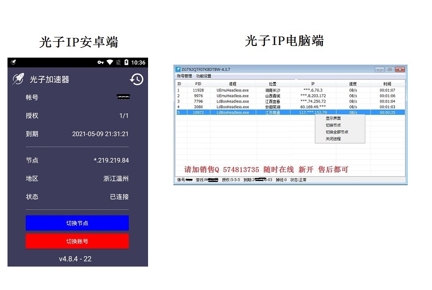Tap the history clock icon in the app header
Viewport: 432px width, 290px height.
(136, 79)
